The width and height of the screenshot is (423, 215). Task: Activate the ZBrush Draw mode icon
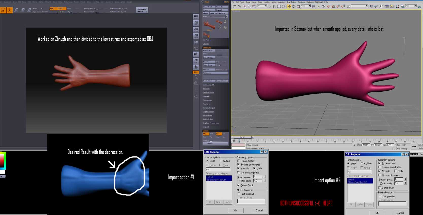tap(9, 10)
